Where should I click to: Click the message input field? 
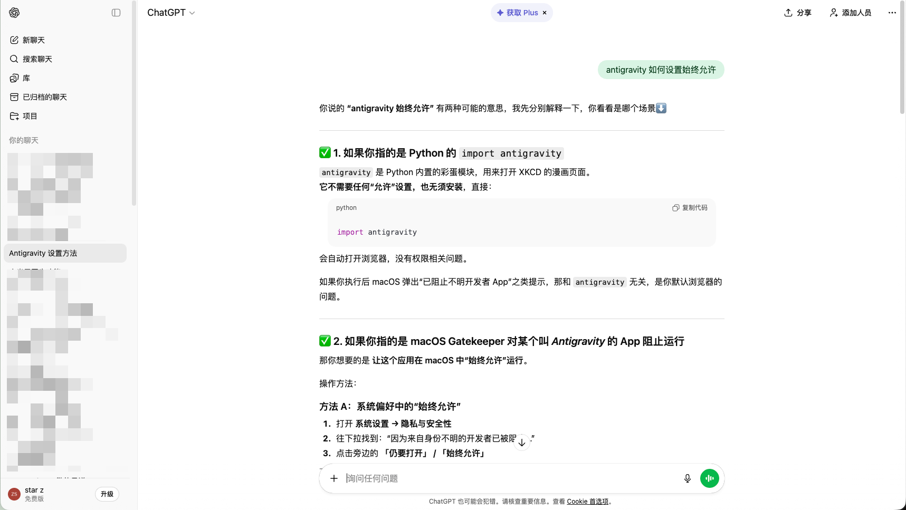coord(507,478)
